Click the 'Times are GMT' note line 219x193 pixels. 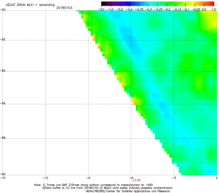[x=93, y=185]
